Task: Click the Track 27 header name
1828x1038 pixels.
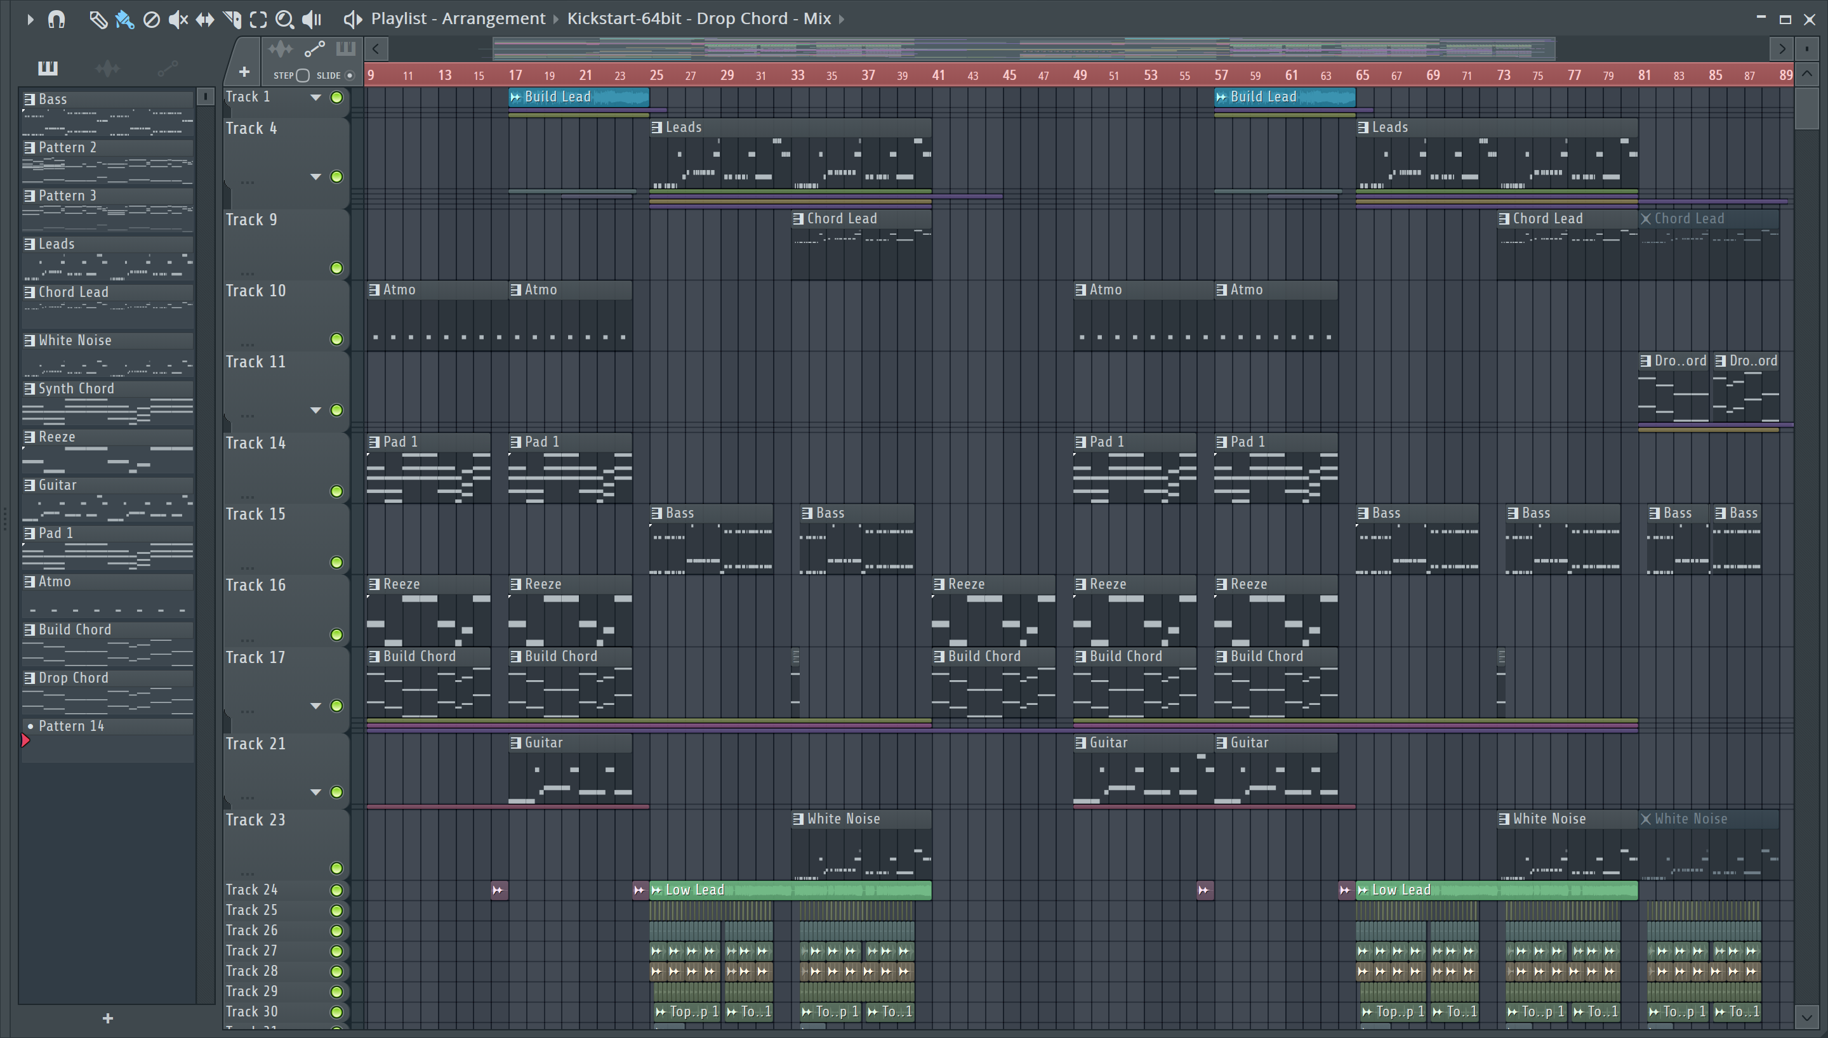Action: click(x=252, y=950)
